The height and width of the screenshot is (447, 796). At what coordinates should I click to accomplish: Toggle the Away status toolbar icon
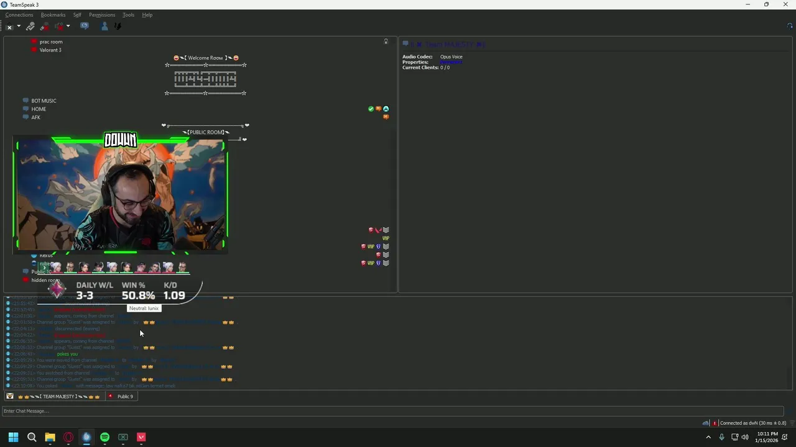[59, 27]
